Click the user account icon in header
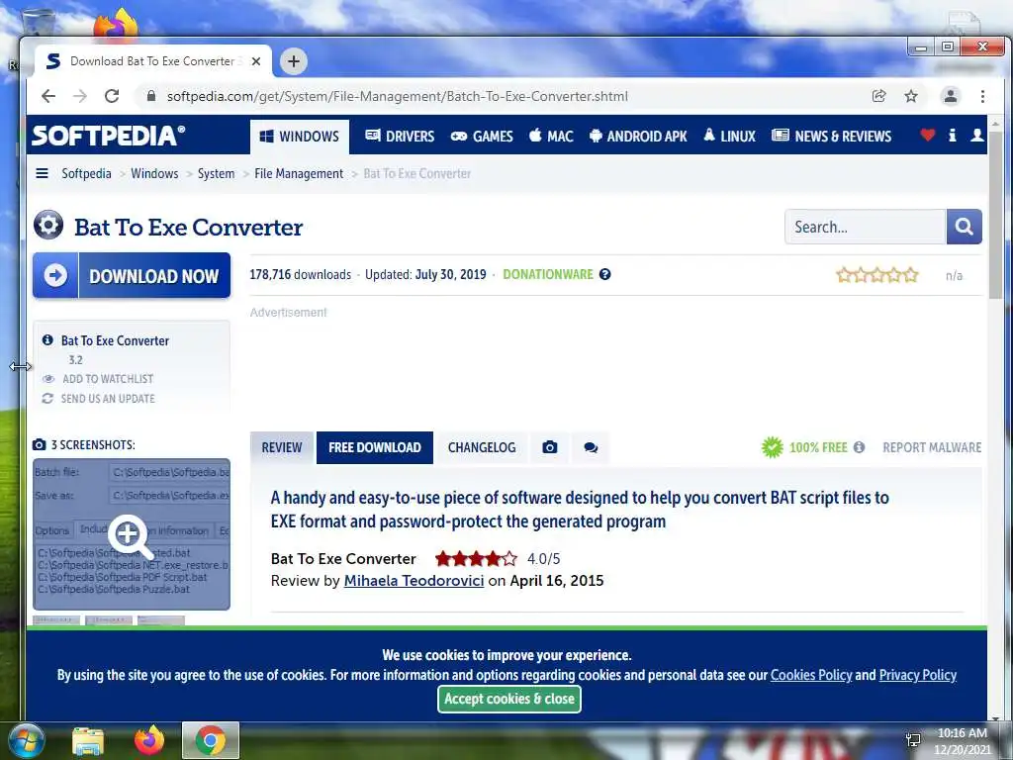 pyautogui.click(x=976, y=135)
